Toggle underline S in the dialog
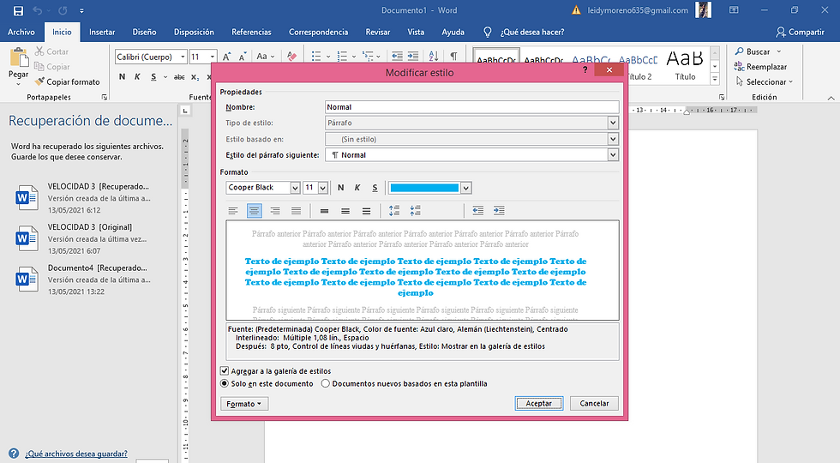The width and height of the screenshot is (840, 463). pyautogui.click(x=375, y=188)
